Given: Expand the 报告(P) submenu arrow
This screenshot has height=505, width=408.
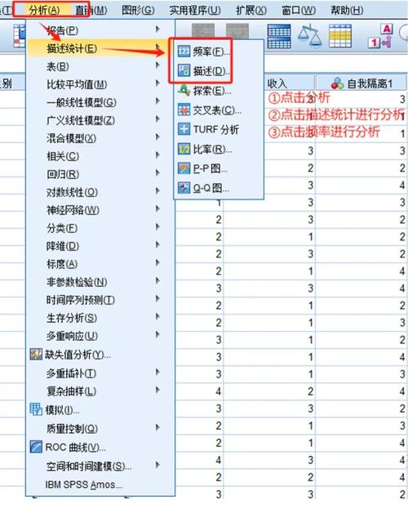Looking at the screenshot, I should click(x=157, y=29).
